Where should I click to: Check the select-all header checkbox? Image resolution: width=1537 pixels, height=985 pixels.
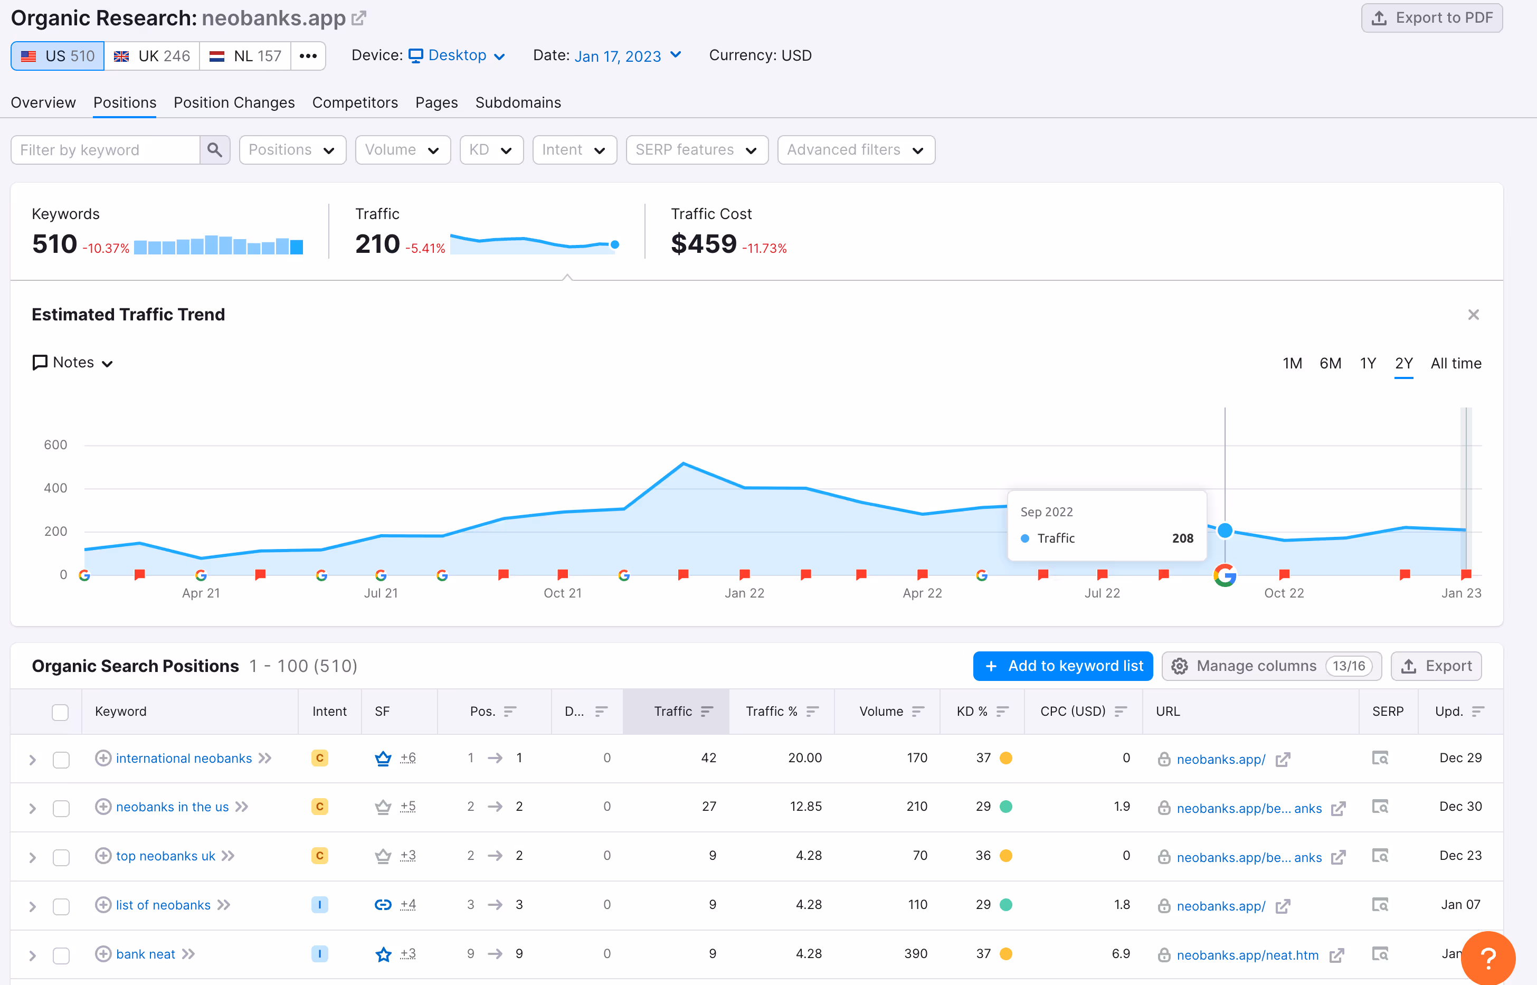click(60, 712)
